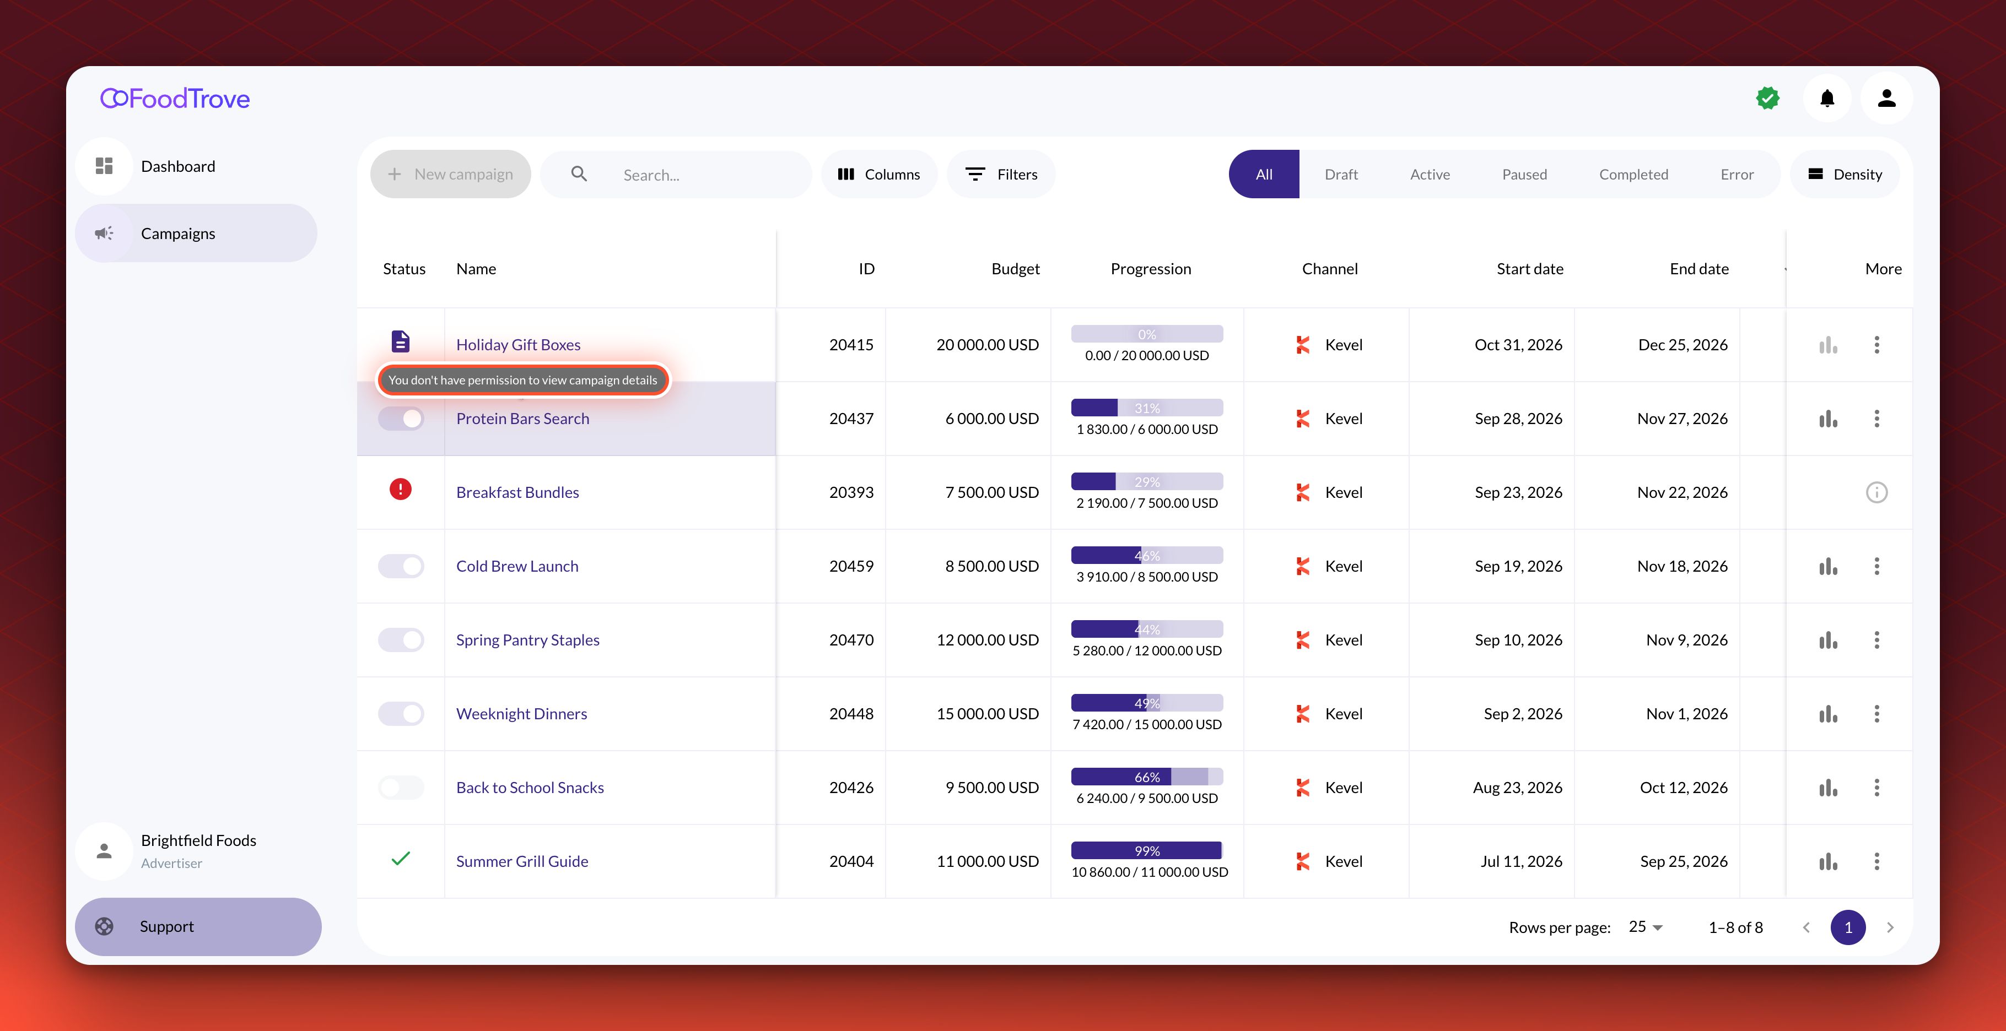2006x1031 pixels.
Task: Open the notifications bell
Action: click(1827, 98)
